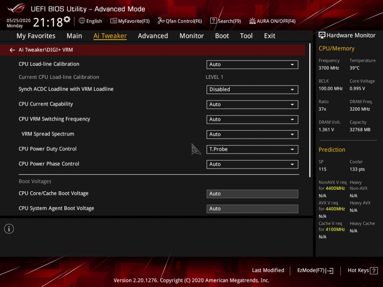The height and width of the screenshot is (287, 383).
Task: Open CPU Power Duty Control dropdown showing T.Probe
Action: tap(252, 149)
